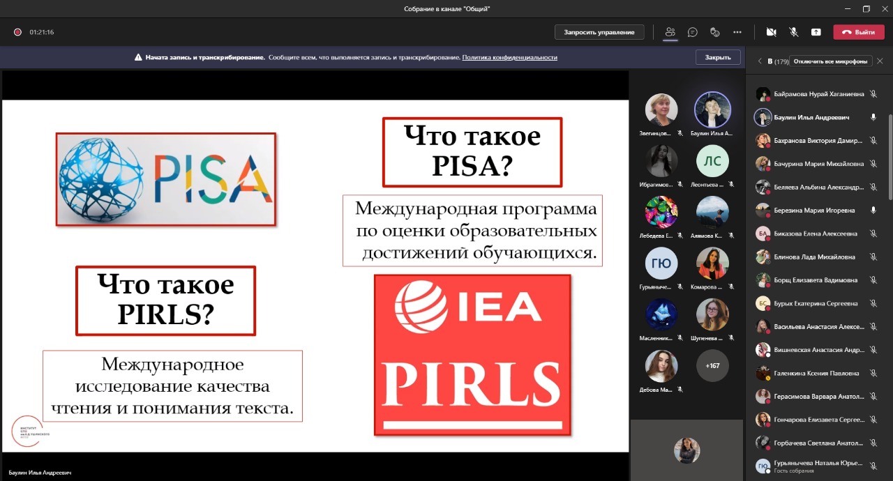This screenshot has height=481, width=893.
Task: Expand the +167 more participants bubble
Action: [x=712, y=366]
